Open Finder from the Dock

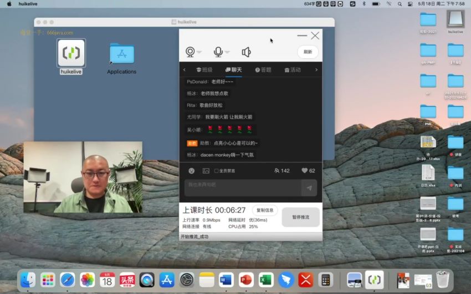point(28,280)
